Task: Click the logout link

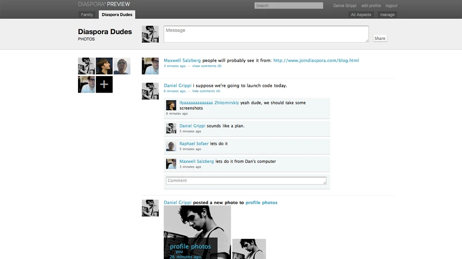Action: pyautogui.click(x=391, y=5)
